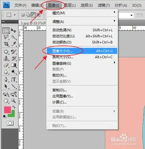The height and width of the screenshot is (149, 145).
Task: Open the 图像(I) menu
Action: (x=54, y=5)
